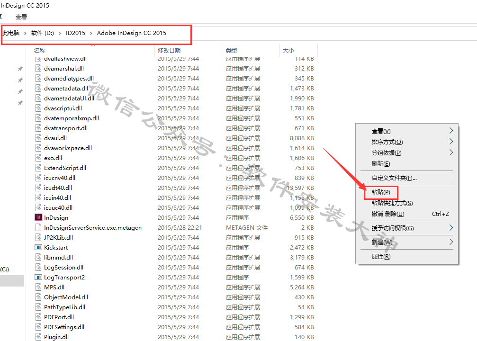Viewport: 477px width, 341px height.
Task: Open the chevron after 软件 (D:) in address bar
Action: (60, 33)
